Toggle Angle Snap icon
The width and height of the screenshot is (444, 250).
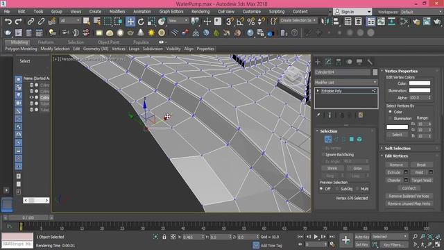click(x=240, y=22)
